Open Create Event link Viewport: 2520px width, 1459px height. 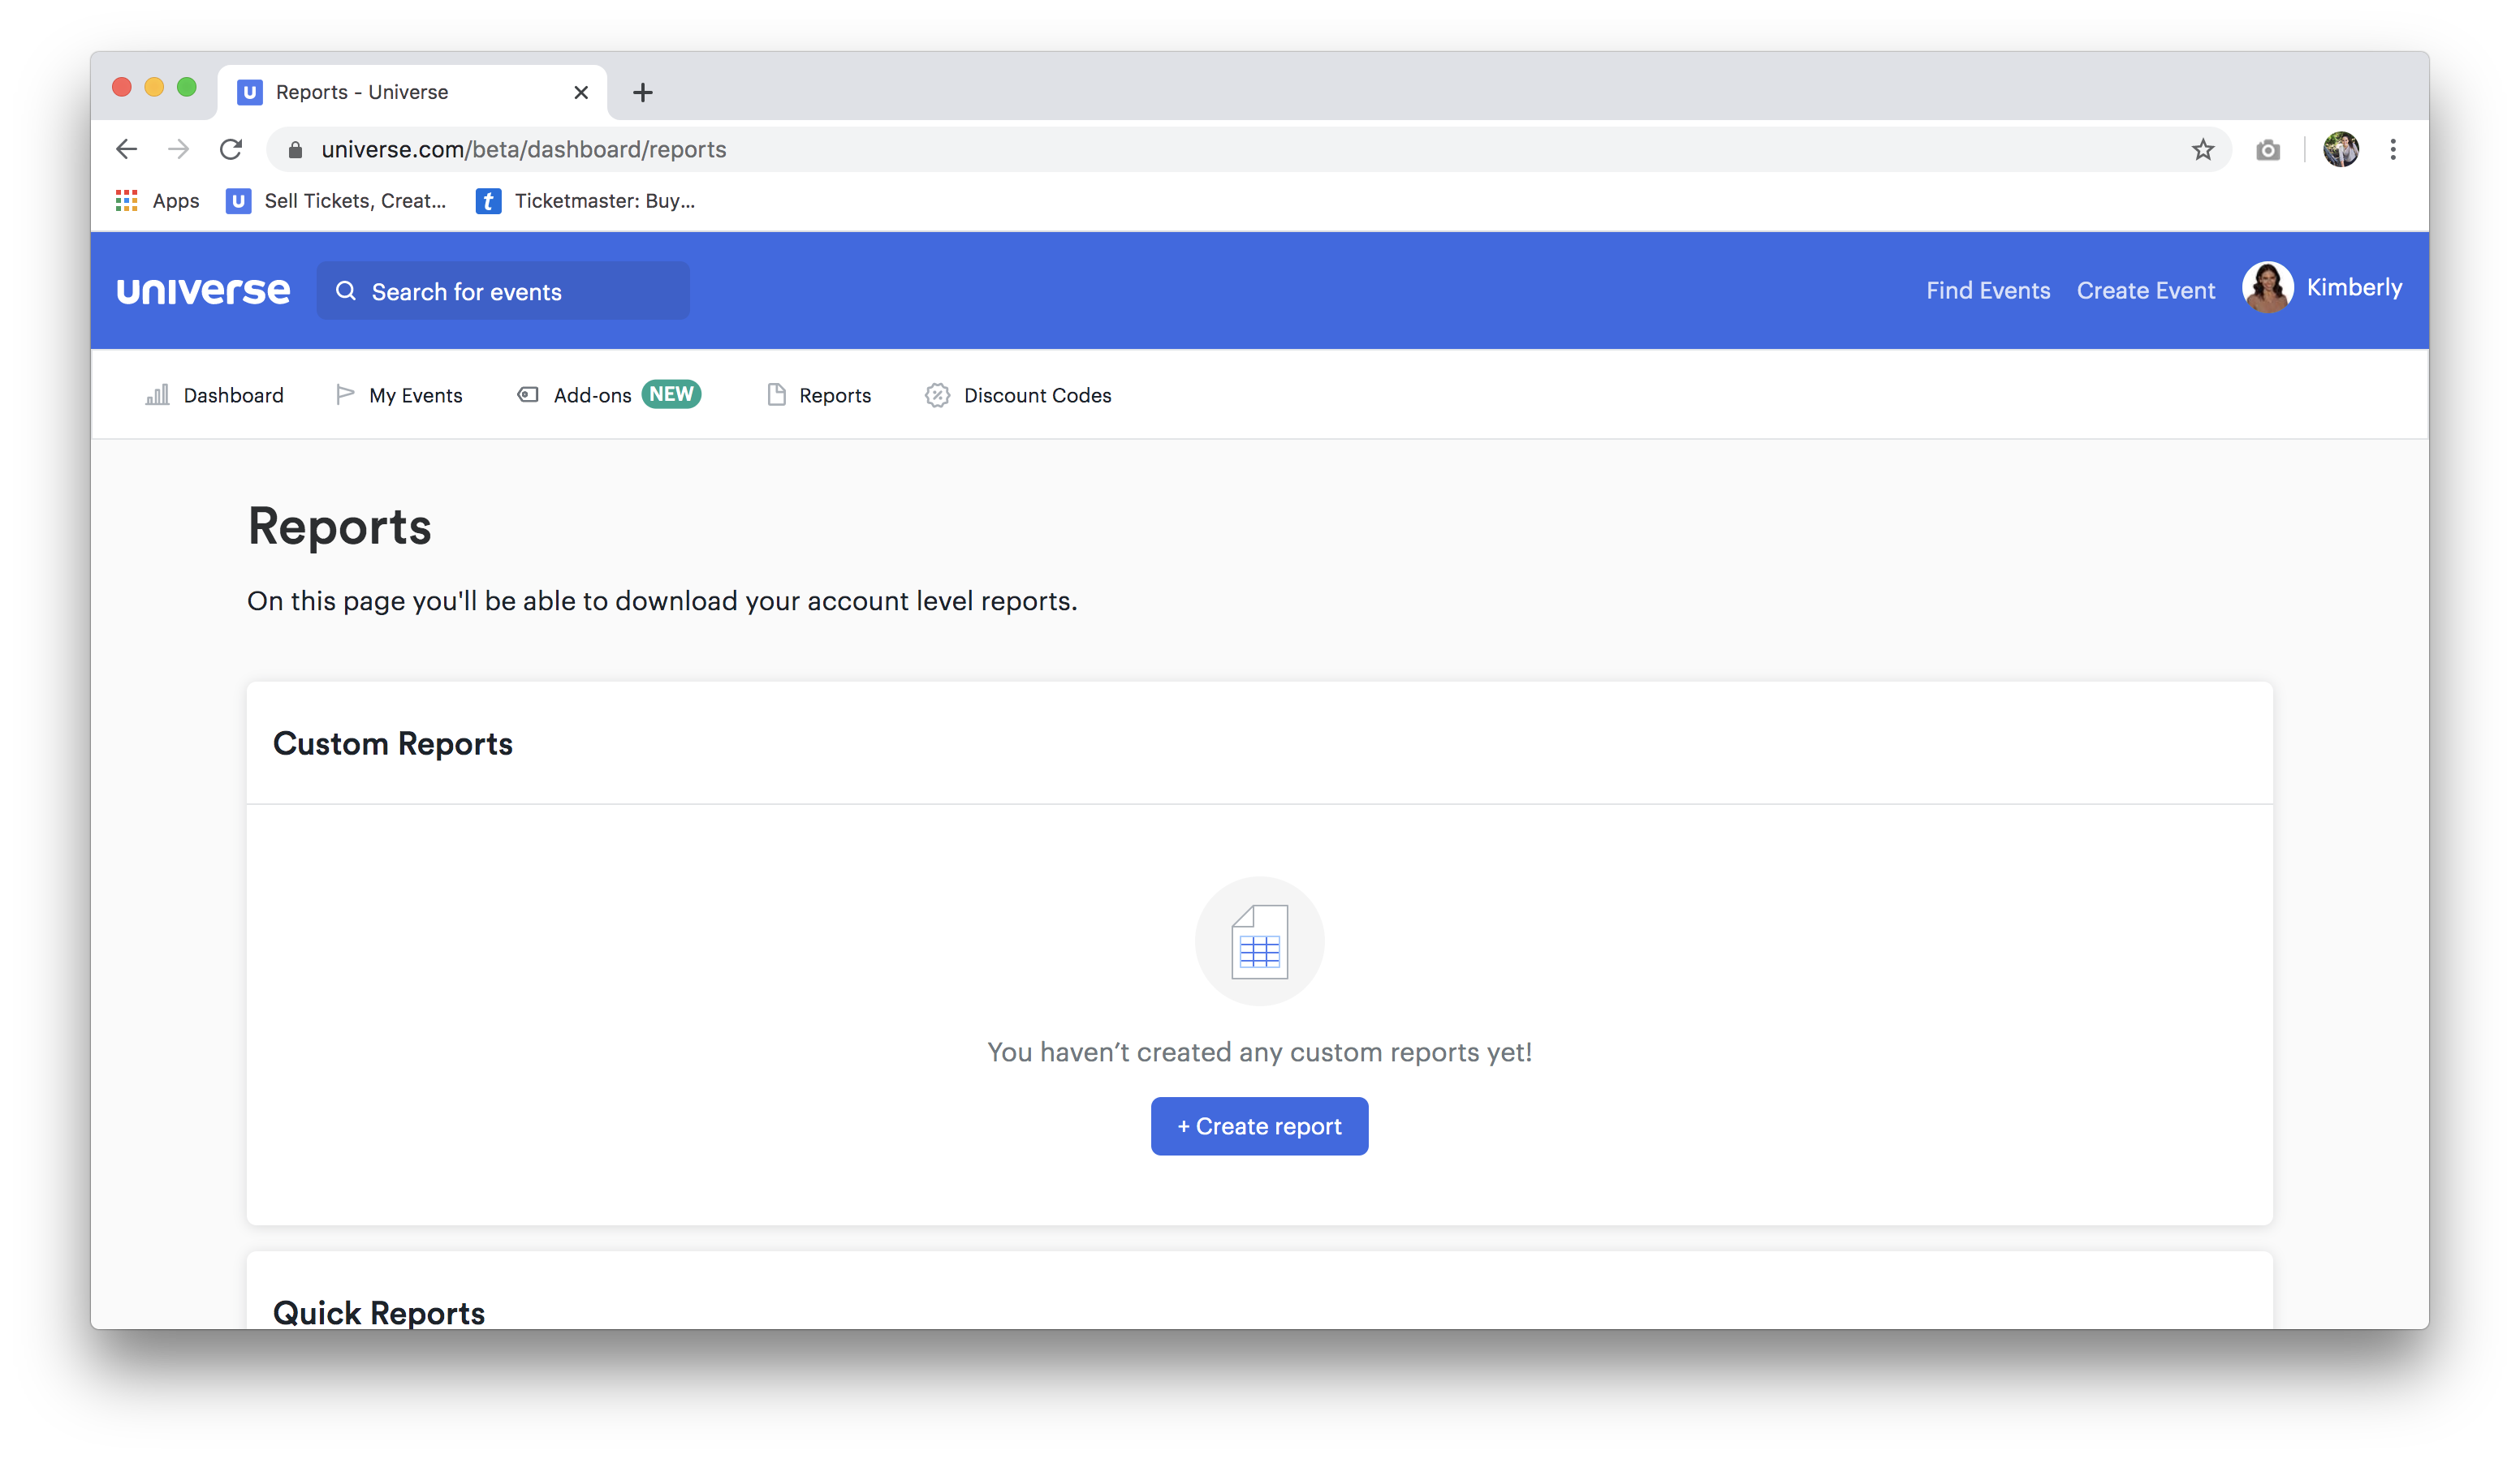point(2146,291)
